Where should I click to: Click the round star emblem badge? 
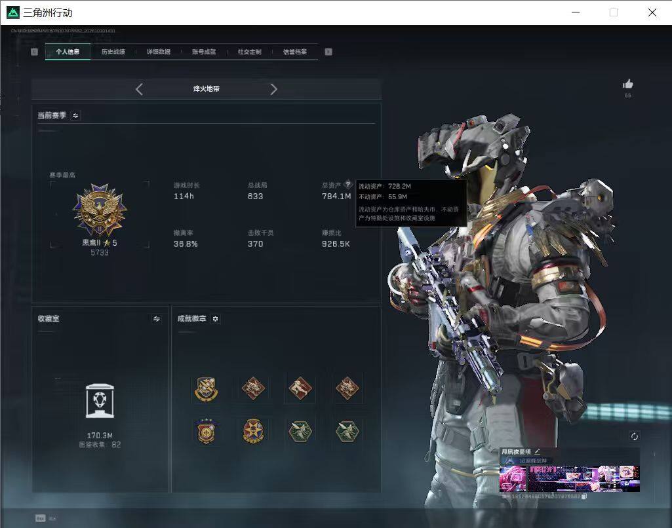(x=253, y=431)
